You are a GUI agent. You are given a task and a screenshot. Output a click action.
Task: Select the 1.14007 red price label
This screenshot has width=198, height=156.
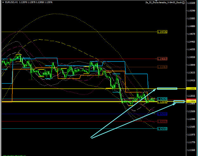[x=162, y=59]
